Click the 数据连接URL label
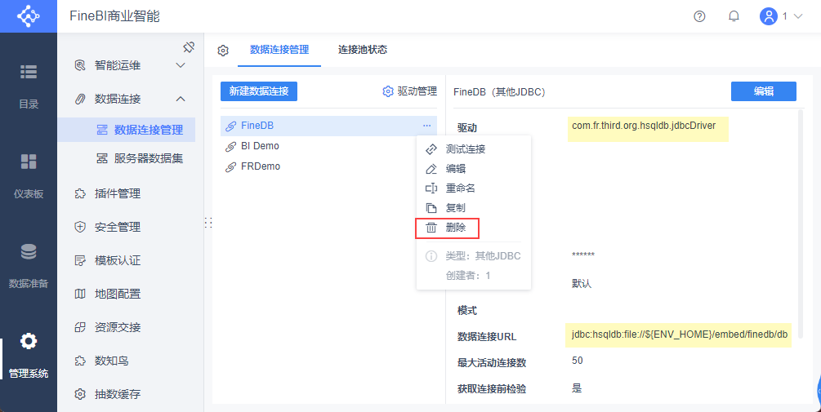 click(487, 337)
